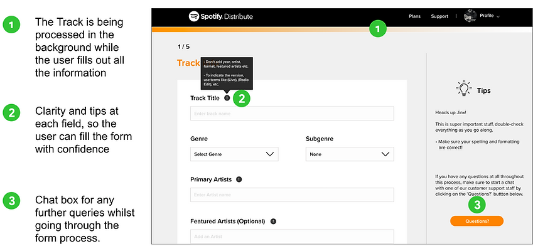Click the Enter track name field
The height and width of the screenshot is (251, 533).
pos(292,114)
